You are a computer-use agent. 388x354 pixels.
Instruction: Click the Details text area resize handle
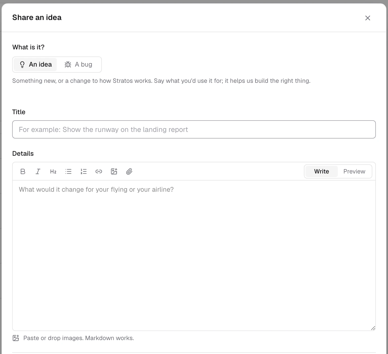click(x=373, y=328)
